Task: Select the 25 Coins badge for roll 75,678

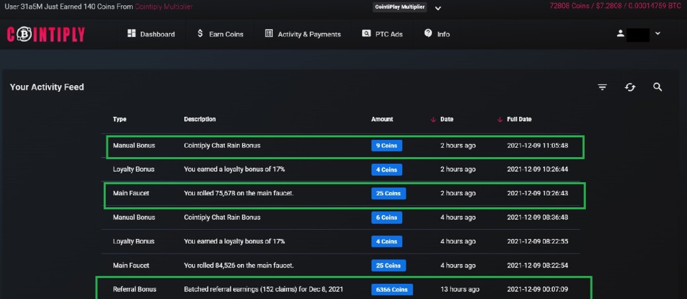Action: coord(388,193)
